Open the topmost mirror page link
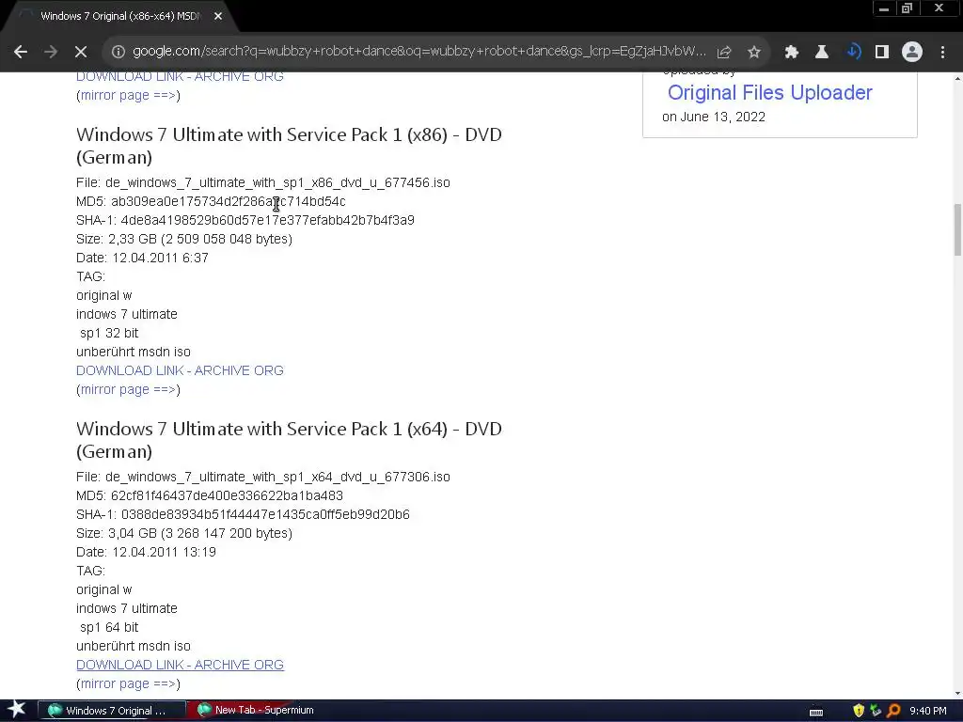 128,96
